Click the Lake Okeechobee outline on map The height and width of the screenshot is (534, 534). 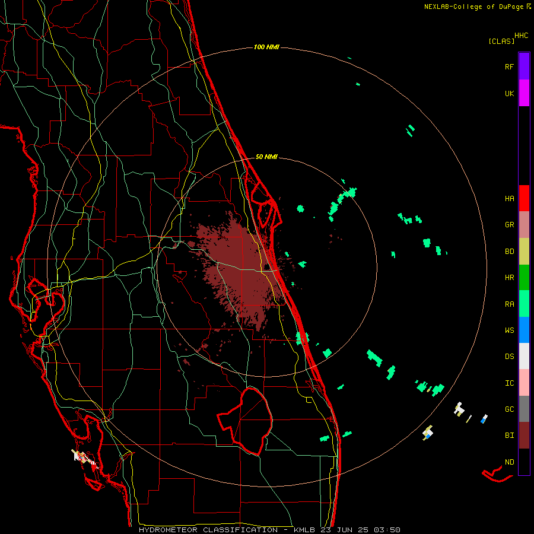click(x=246, y=421)
